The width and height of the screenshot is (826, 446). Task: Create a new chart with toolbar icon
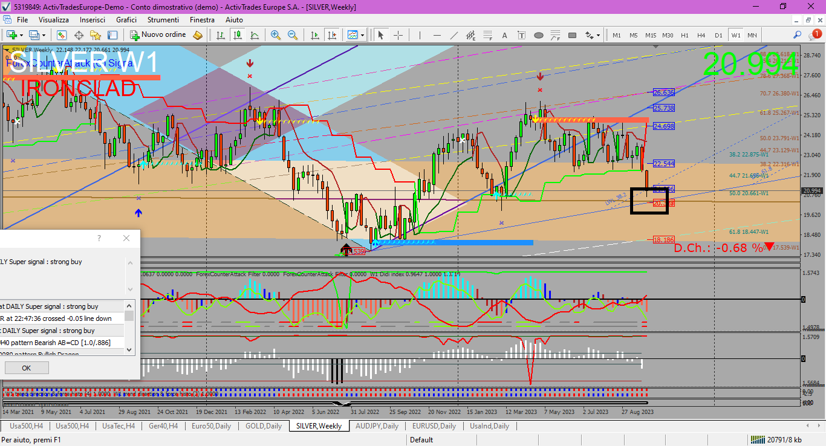tap(11, 35)
